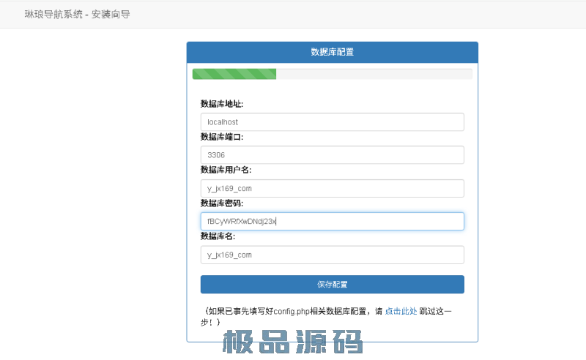Click the 琳琅导航系统 - 安装向导 header title

78,14
